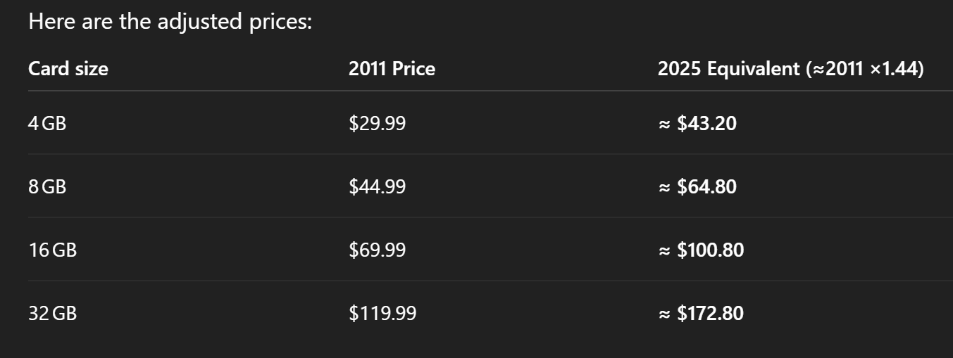The image size is (953, 358).
Task: Click the ≈ $64.80 adjusted value
Action: tap(697, 187)
